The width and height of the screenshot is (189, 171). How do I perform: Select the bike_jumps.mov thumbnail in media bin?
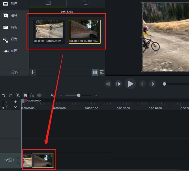(x=49, y=29)
